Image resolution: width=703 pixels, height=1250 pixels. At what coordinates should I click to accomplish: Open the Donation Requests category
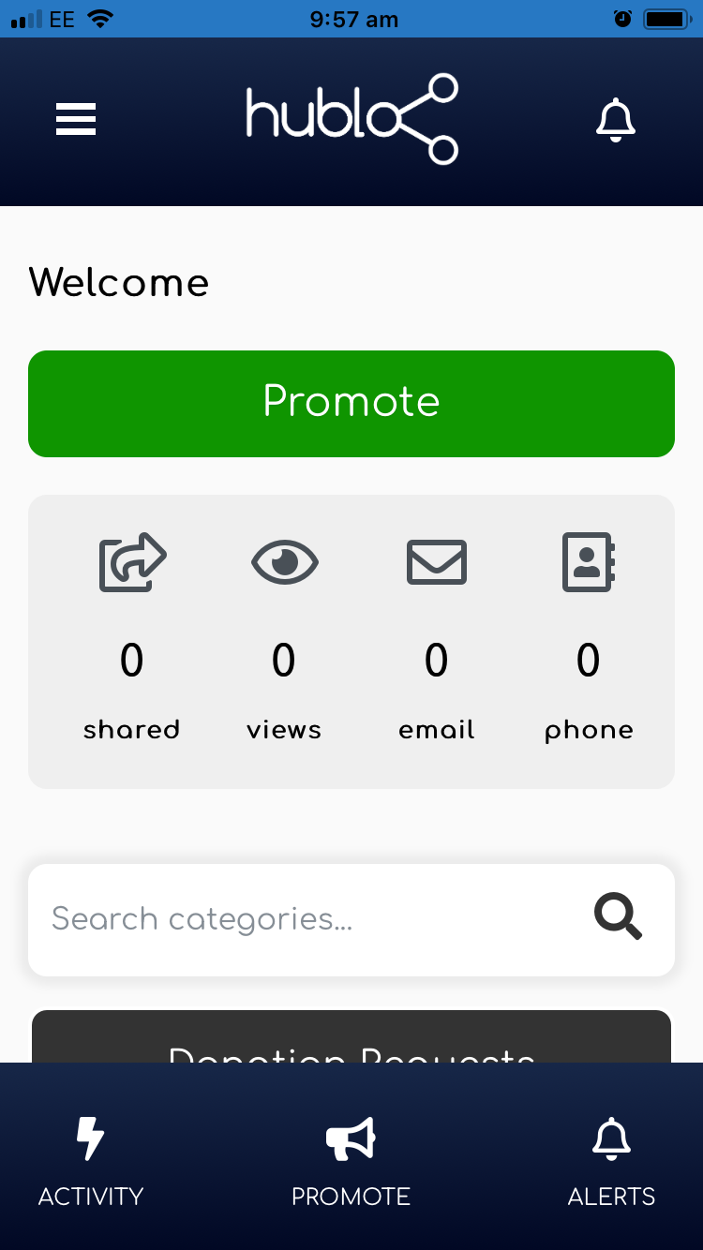(x=351, y=1036)
